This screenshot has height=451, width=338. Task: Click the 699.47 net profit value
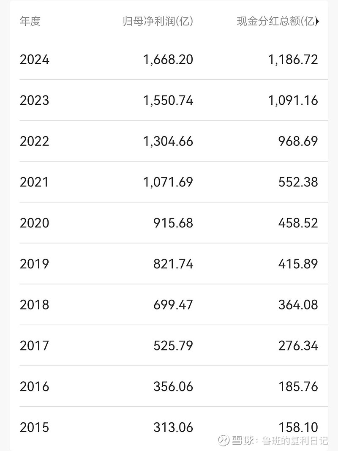pyautogui.click(x=173, y=305)
